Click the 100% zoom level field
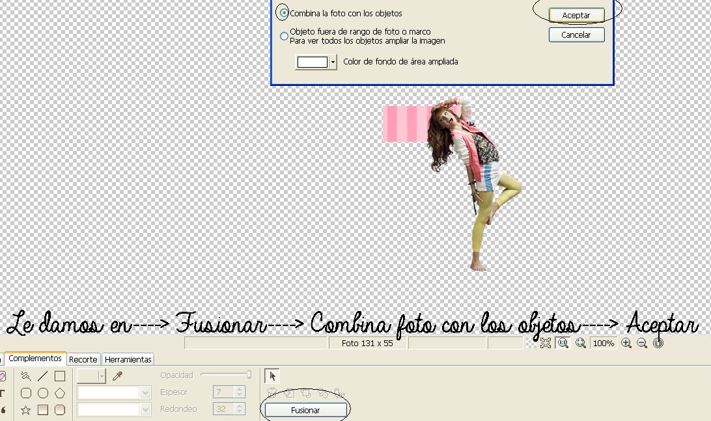 click(604, 343)
